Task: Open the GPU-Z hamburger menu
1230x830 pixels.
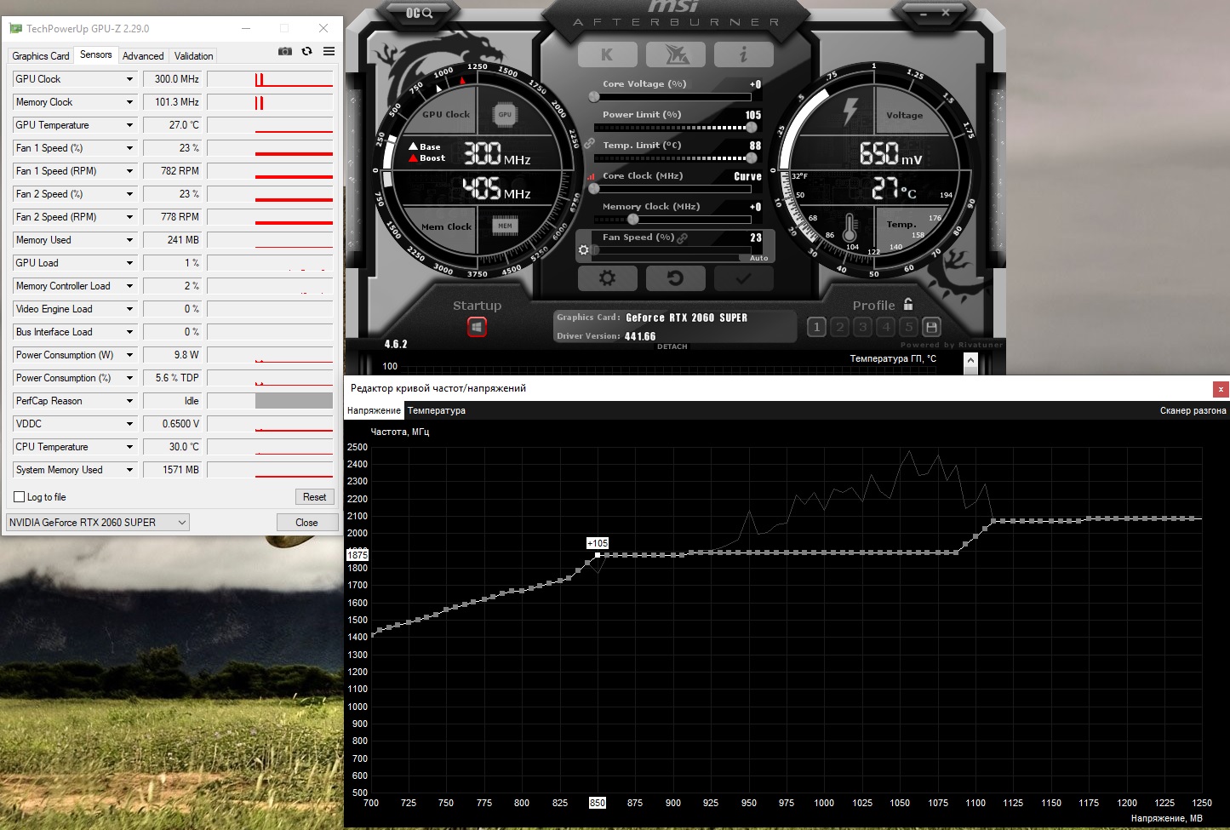Action: 329,51
